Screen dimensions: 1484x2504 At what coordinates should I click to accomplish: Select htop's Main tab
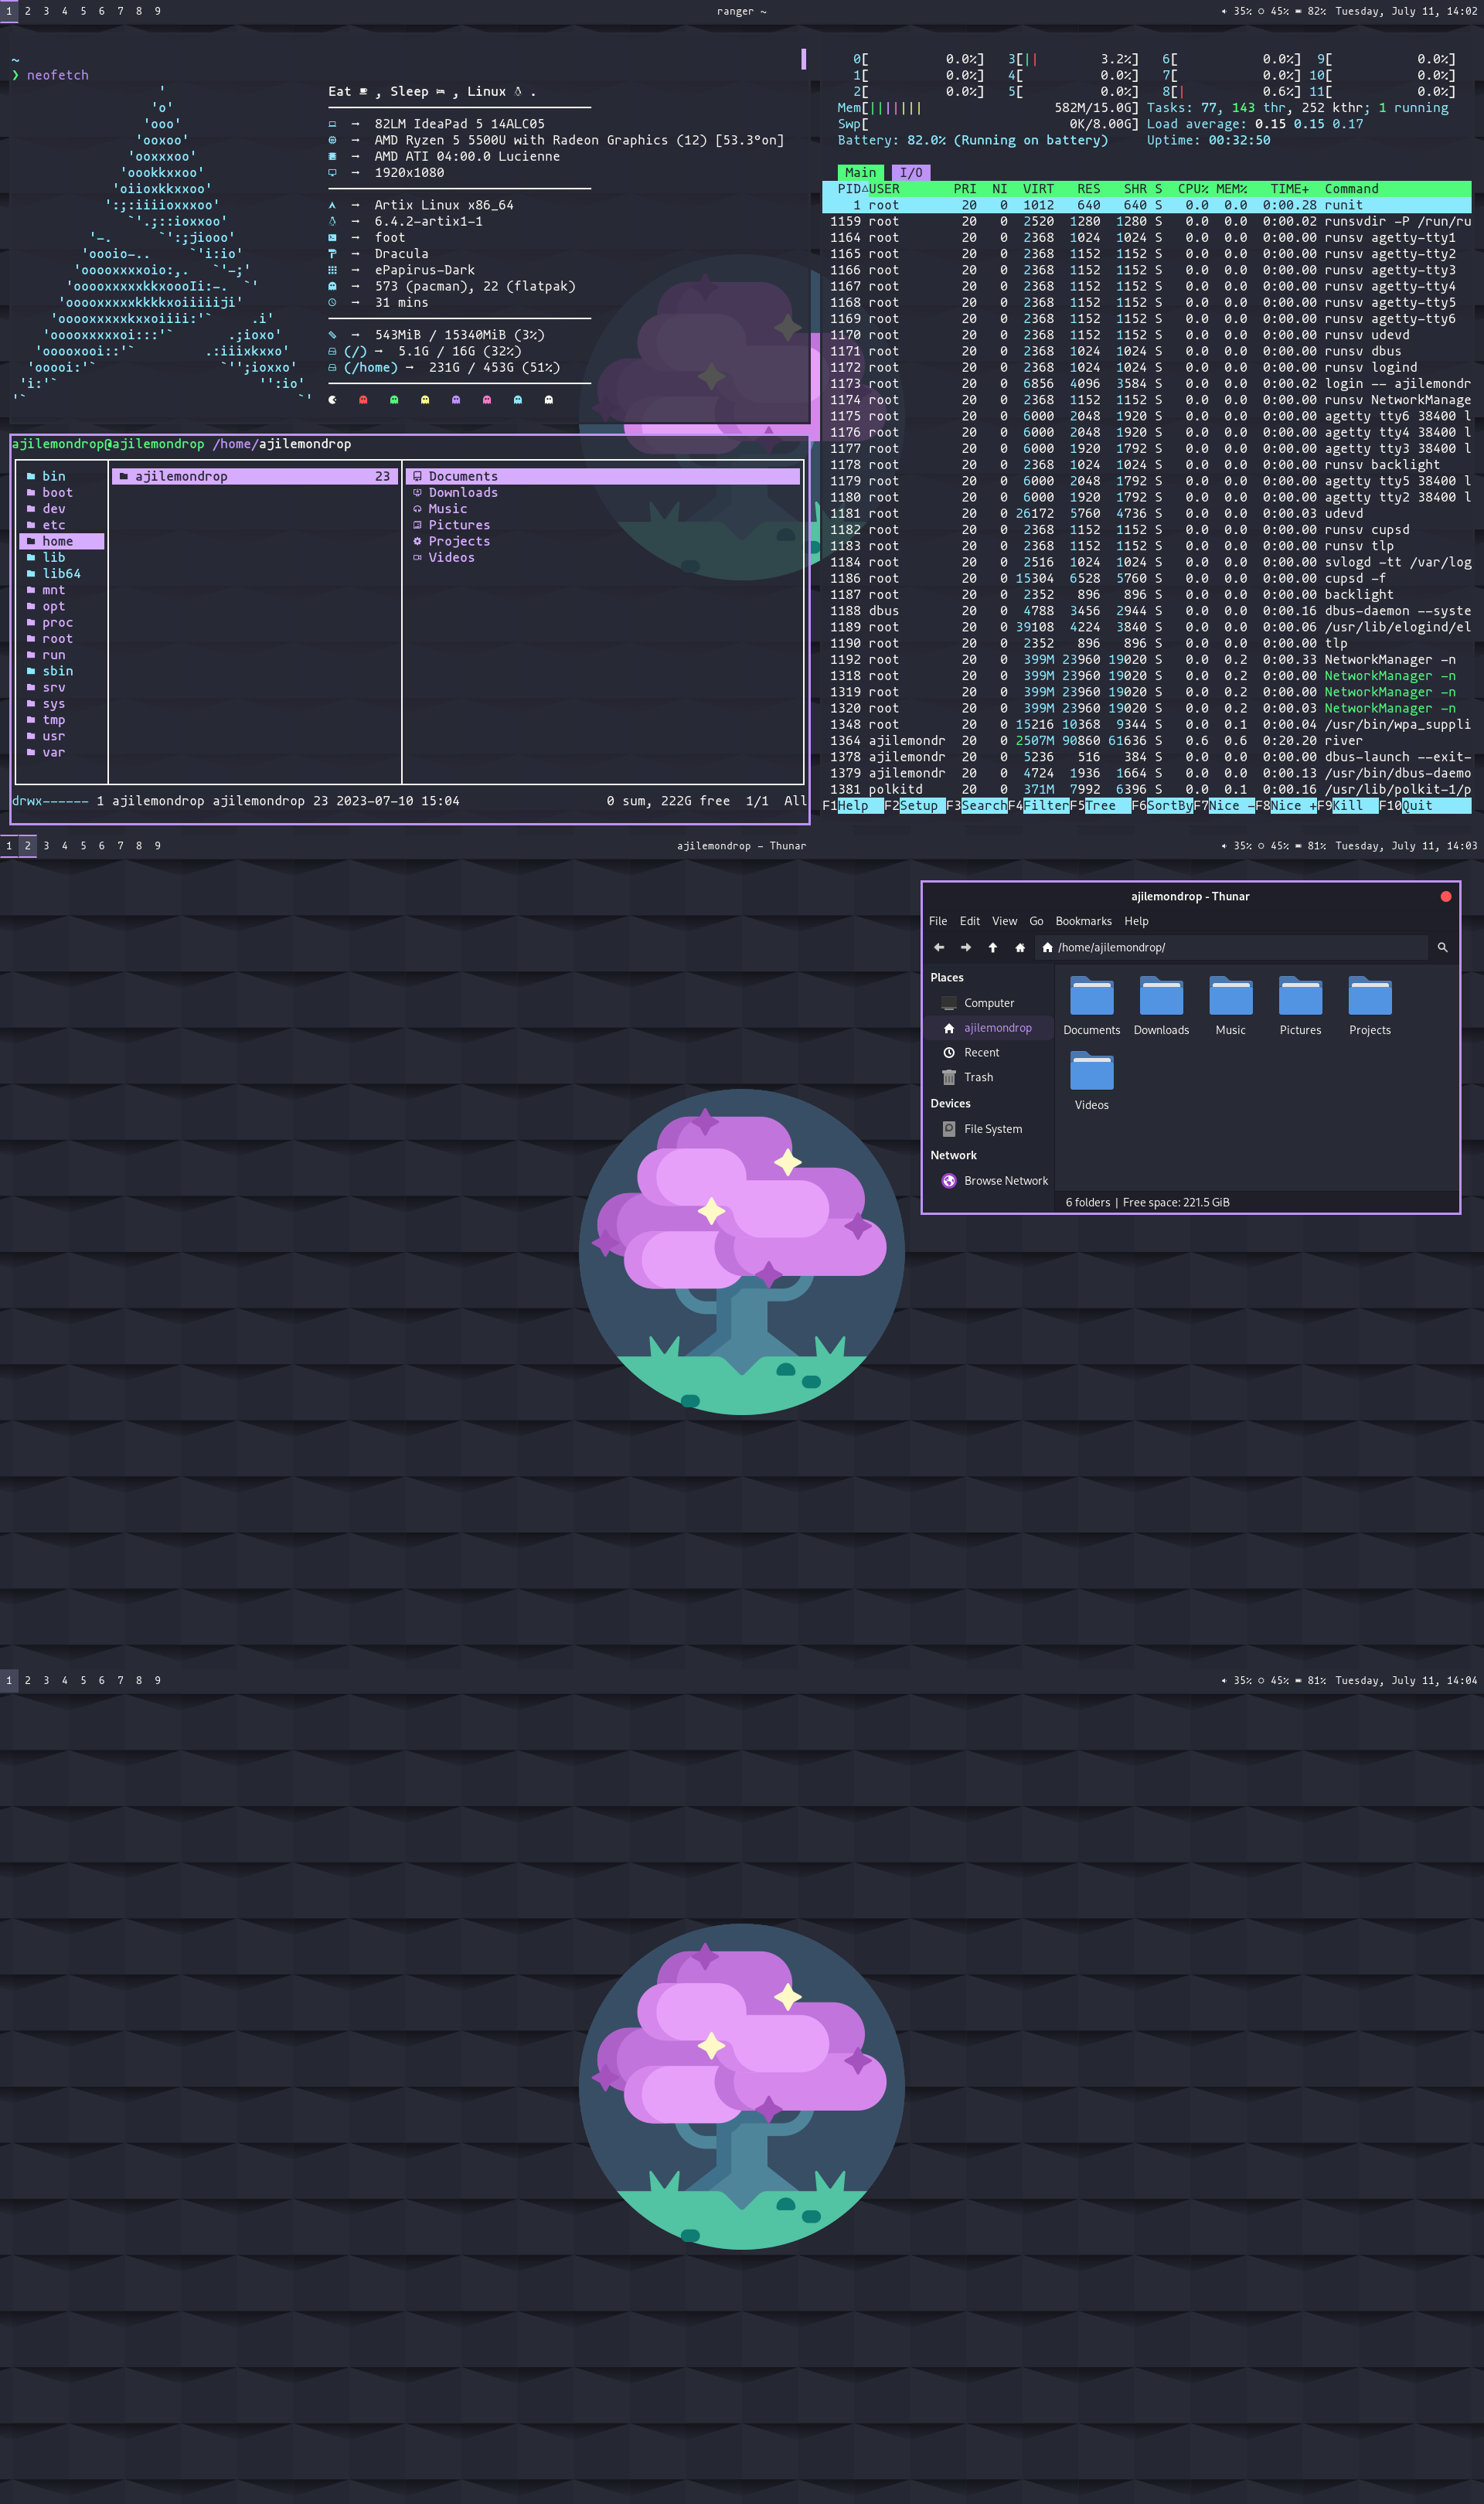click(860, 173)
